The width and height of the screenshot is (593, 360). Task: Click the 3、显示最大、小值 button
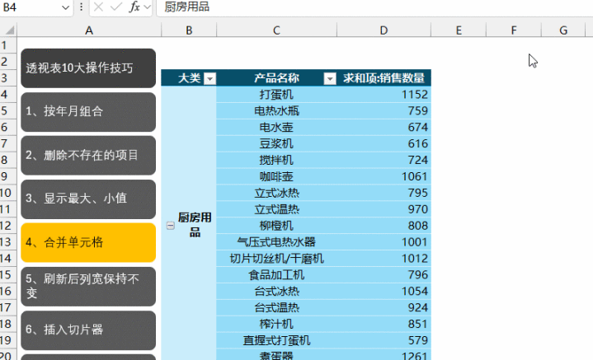click(x=88, y=199)
